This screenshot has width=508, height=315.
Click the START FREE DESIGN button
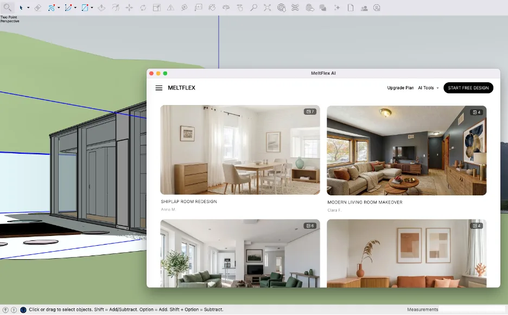(468, 88)
